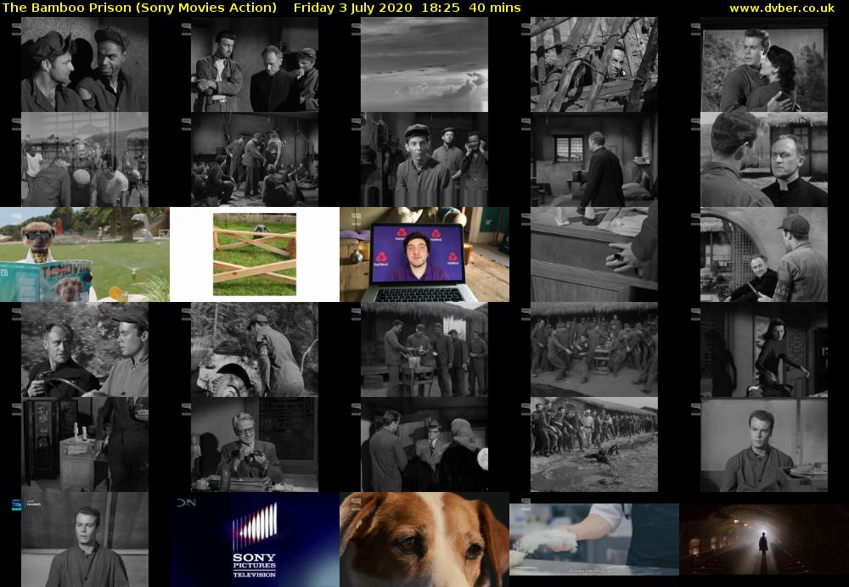The image size is (849, 587).
Task: View the silhouette in tunnel thumbnail
Action: click(x=764, y=539)
